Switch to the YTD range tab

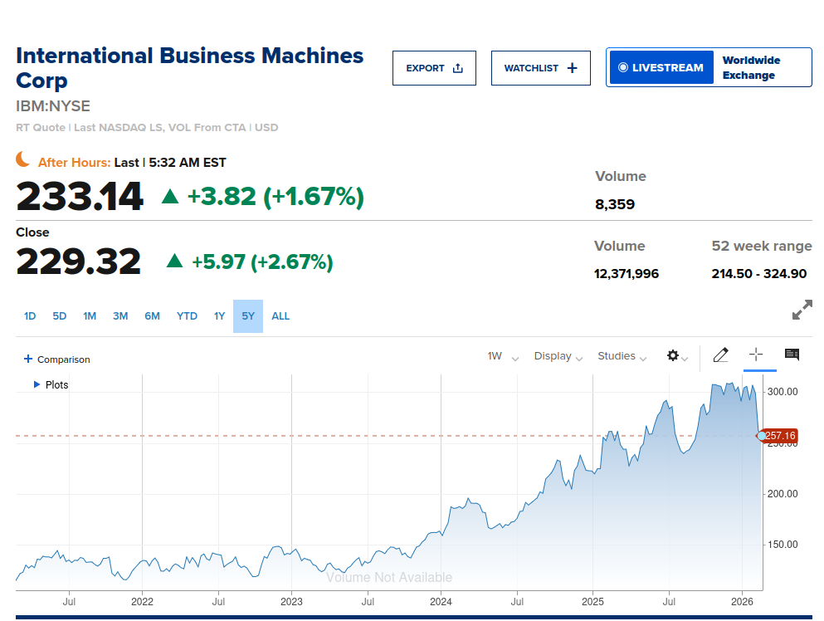point(187,316)
